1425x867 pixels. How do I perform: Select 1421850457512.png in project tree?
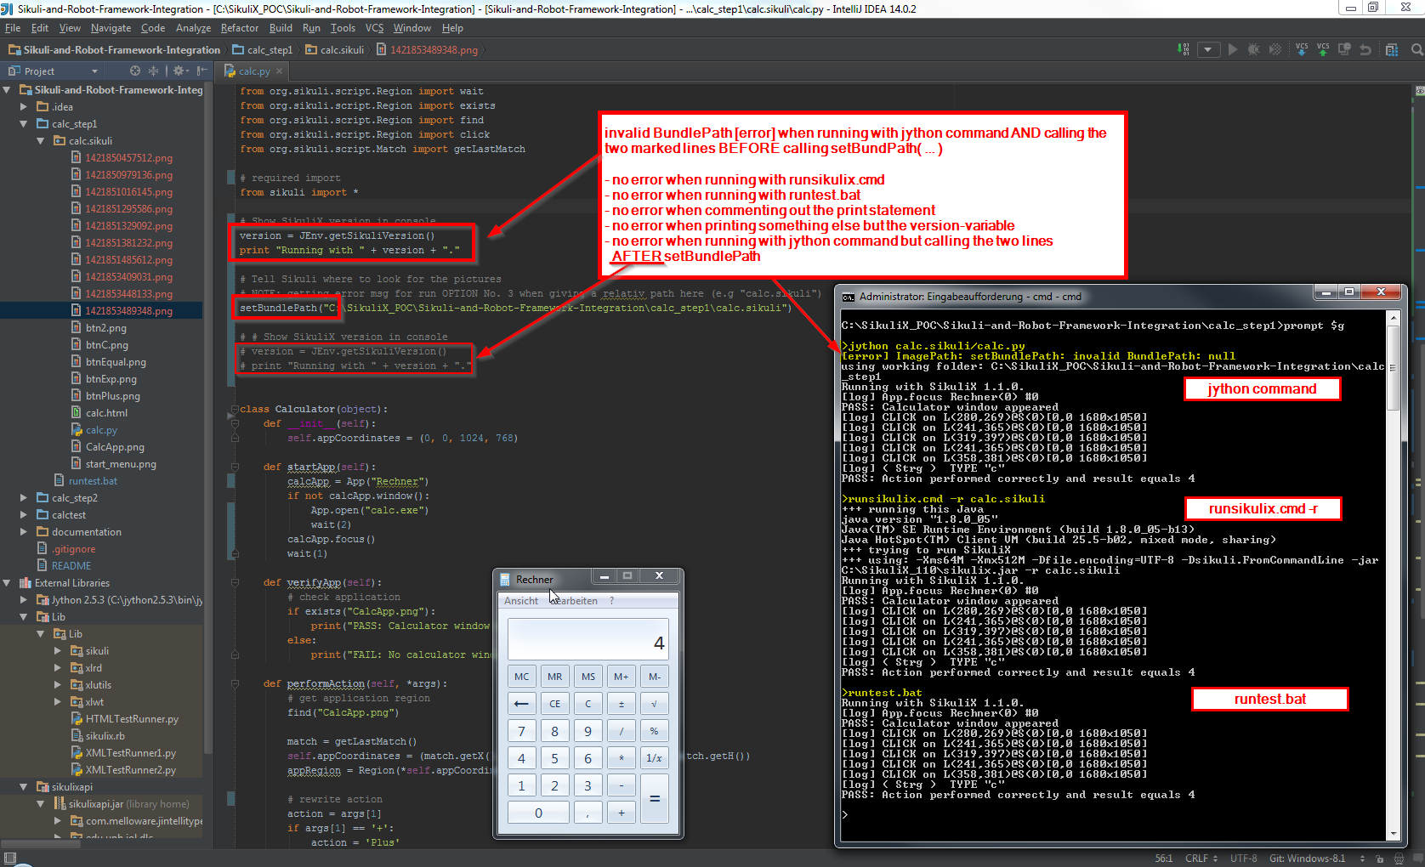pos(128,158)
